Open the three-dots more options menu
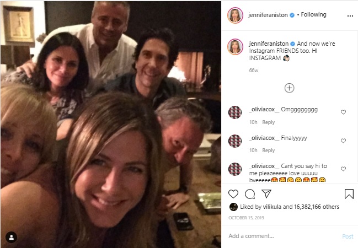Viewport: 358px width, 248px height. [x=350, y=16]
